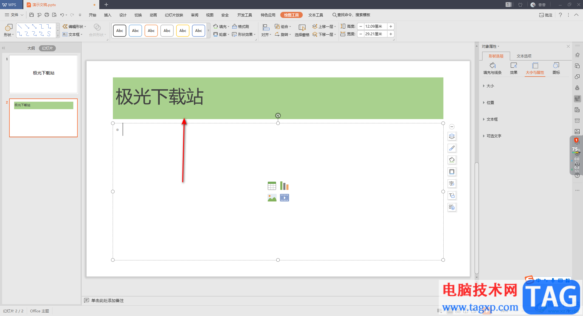The image size is (583, 316).
Task: Switch to the 大纲 outline view tab
Action: pyautogui.click(x=31, y=48)
